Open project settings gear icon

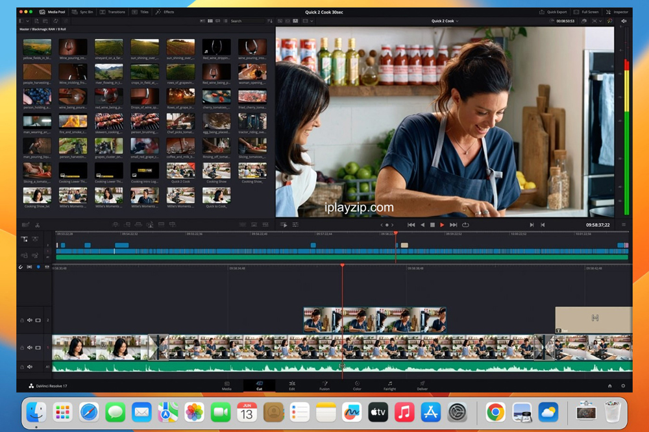[623, 386]
